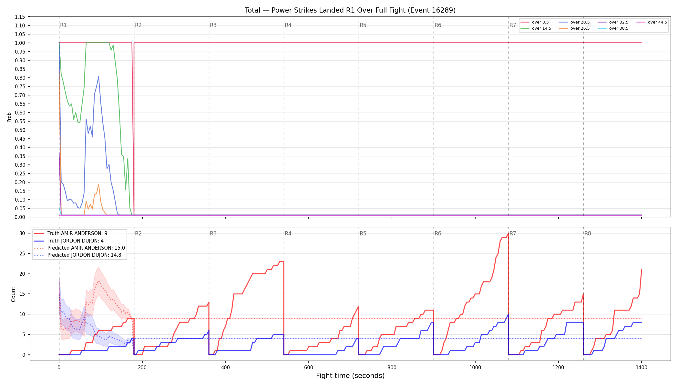Click the R5 round label in the probability chart

363,25
